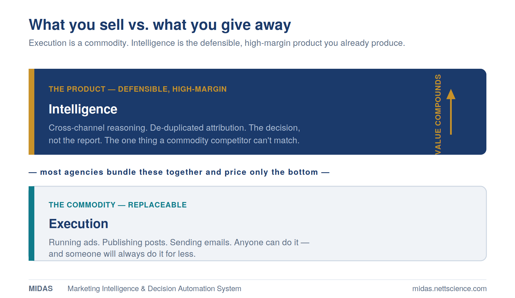Click 'and someone will always do it for less' line
This screenshot has height=298, width=515.
pos(122,254)
